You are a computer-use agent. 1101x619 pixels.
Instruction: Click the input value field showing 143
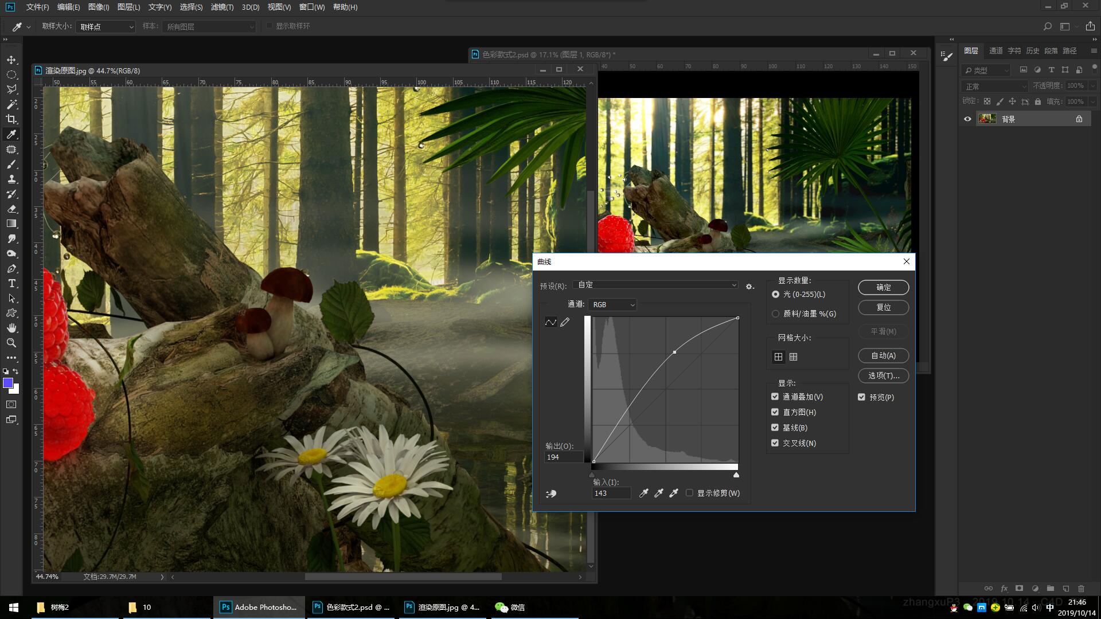tap(611, 493)
